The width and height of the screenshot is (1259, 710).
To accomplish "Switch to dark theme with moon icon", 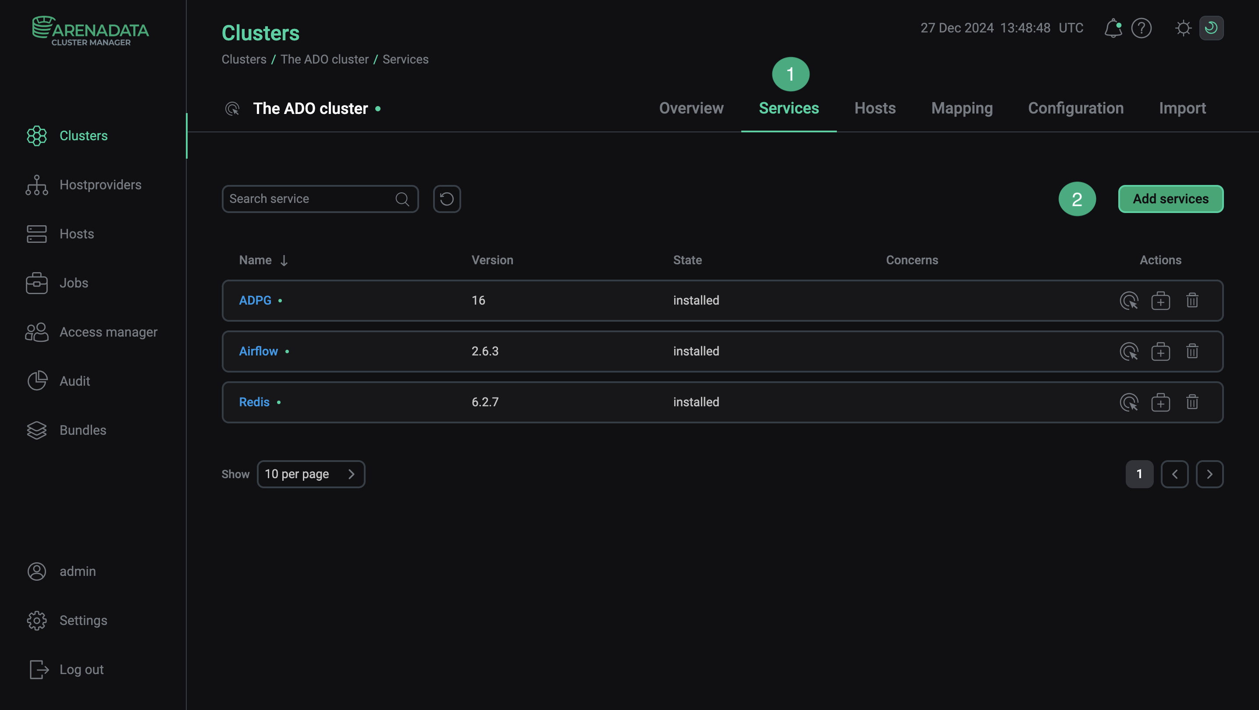I will 1211,28.
